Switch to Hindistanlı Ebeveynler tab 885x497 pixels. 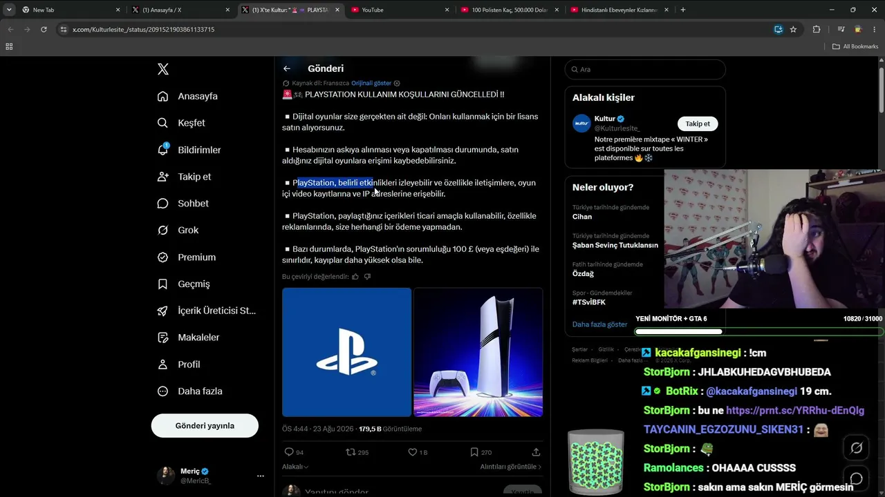click(x=620, y=10)
